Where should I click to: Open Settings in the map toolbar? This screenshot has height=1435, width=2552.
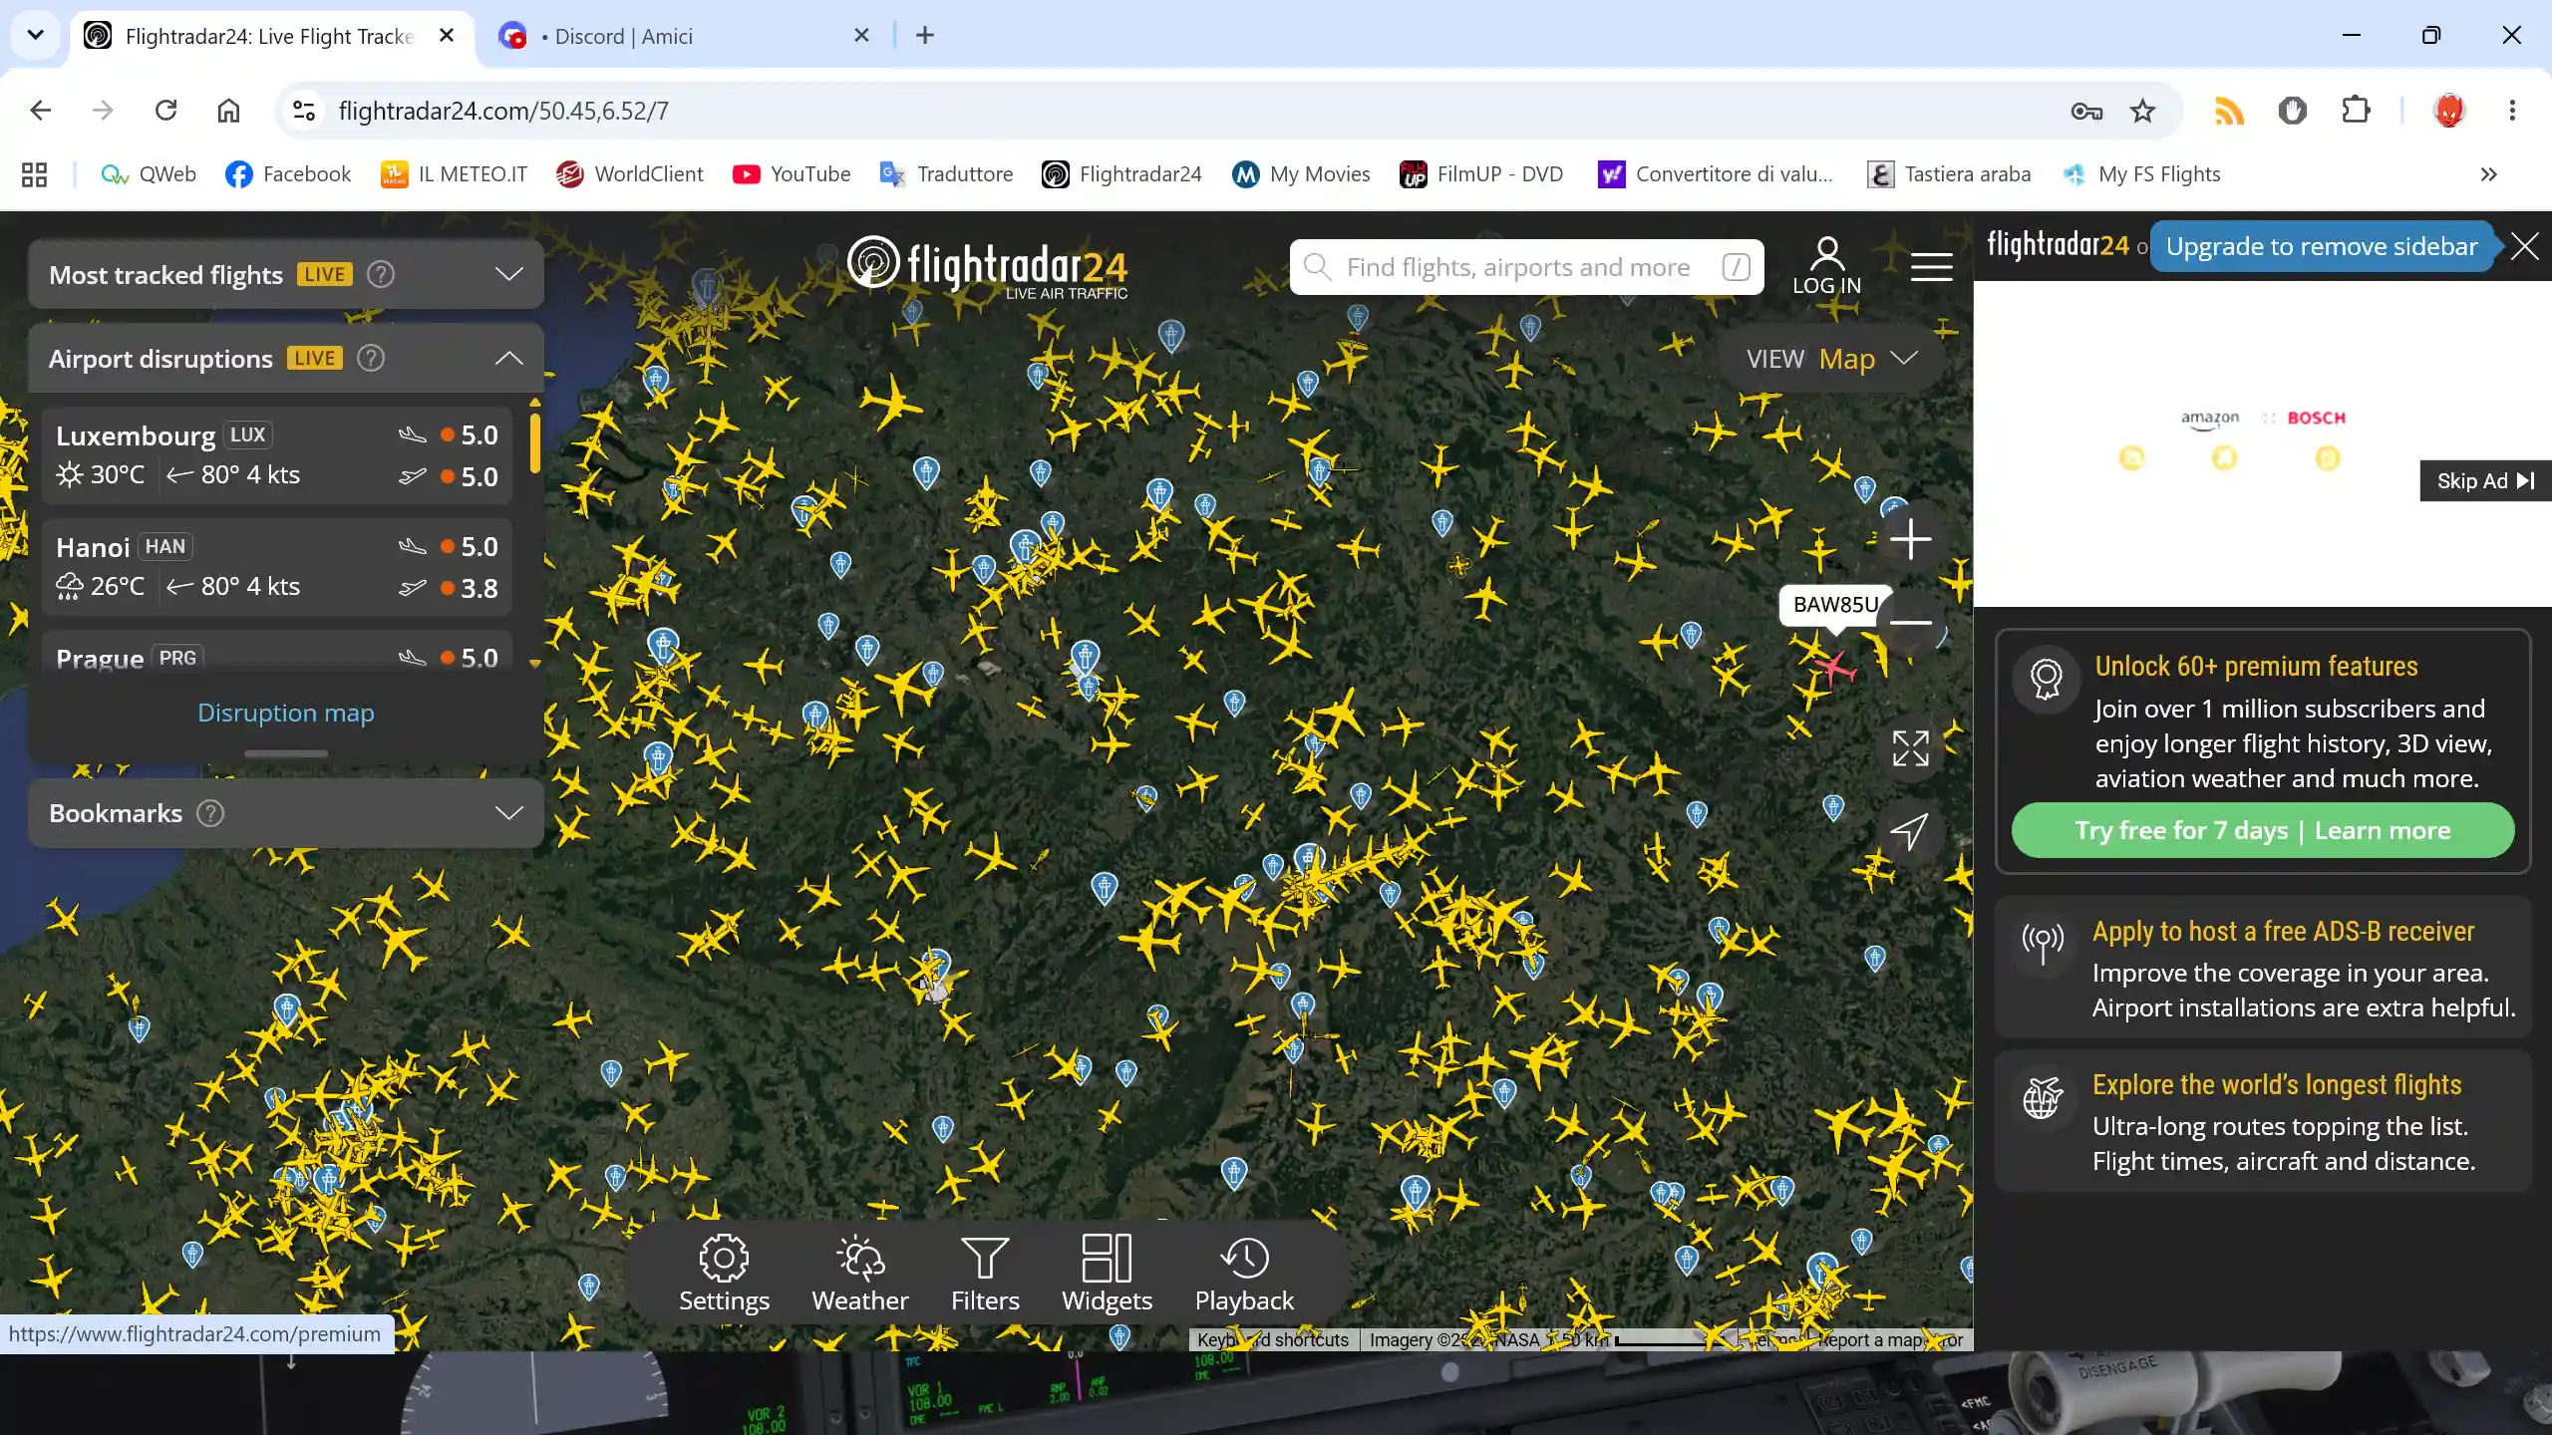(724, 1274)
